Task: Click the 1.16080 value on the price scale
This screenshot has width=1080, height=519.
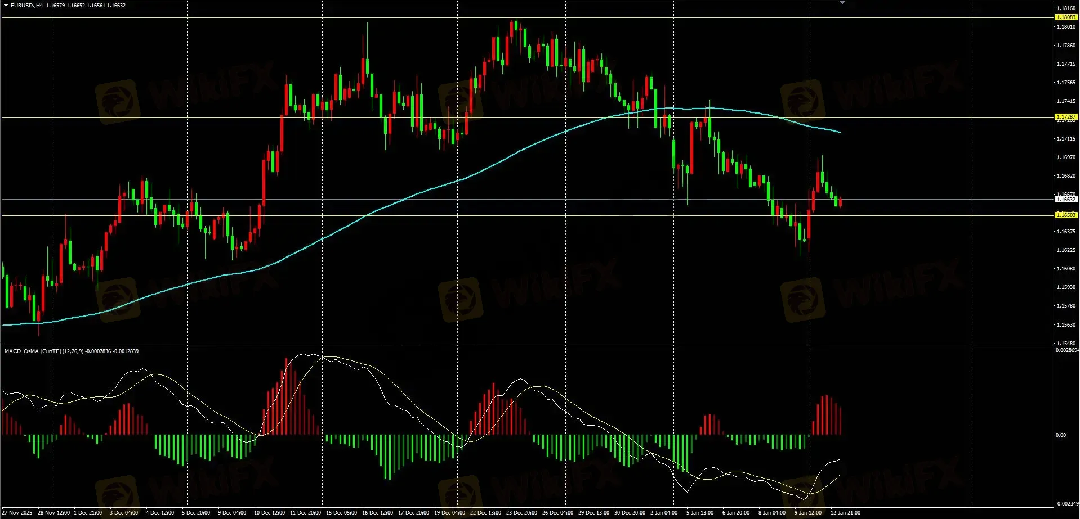Action: point(1066,269)
